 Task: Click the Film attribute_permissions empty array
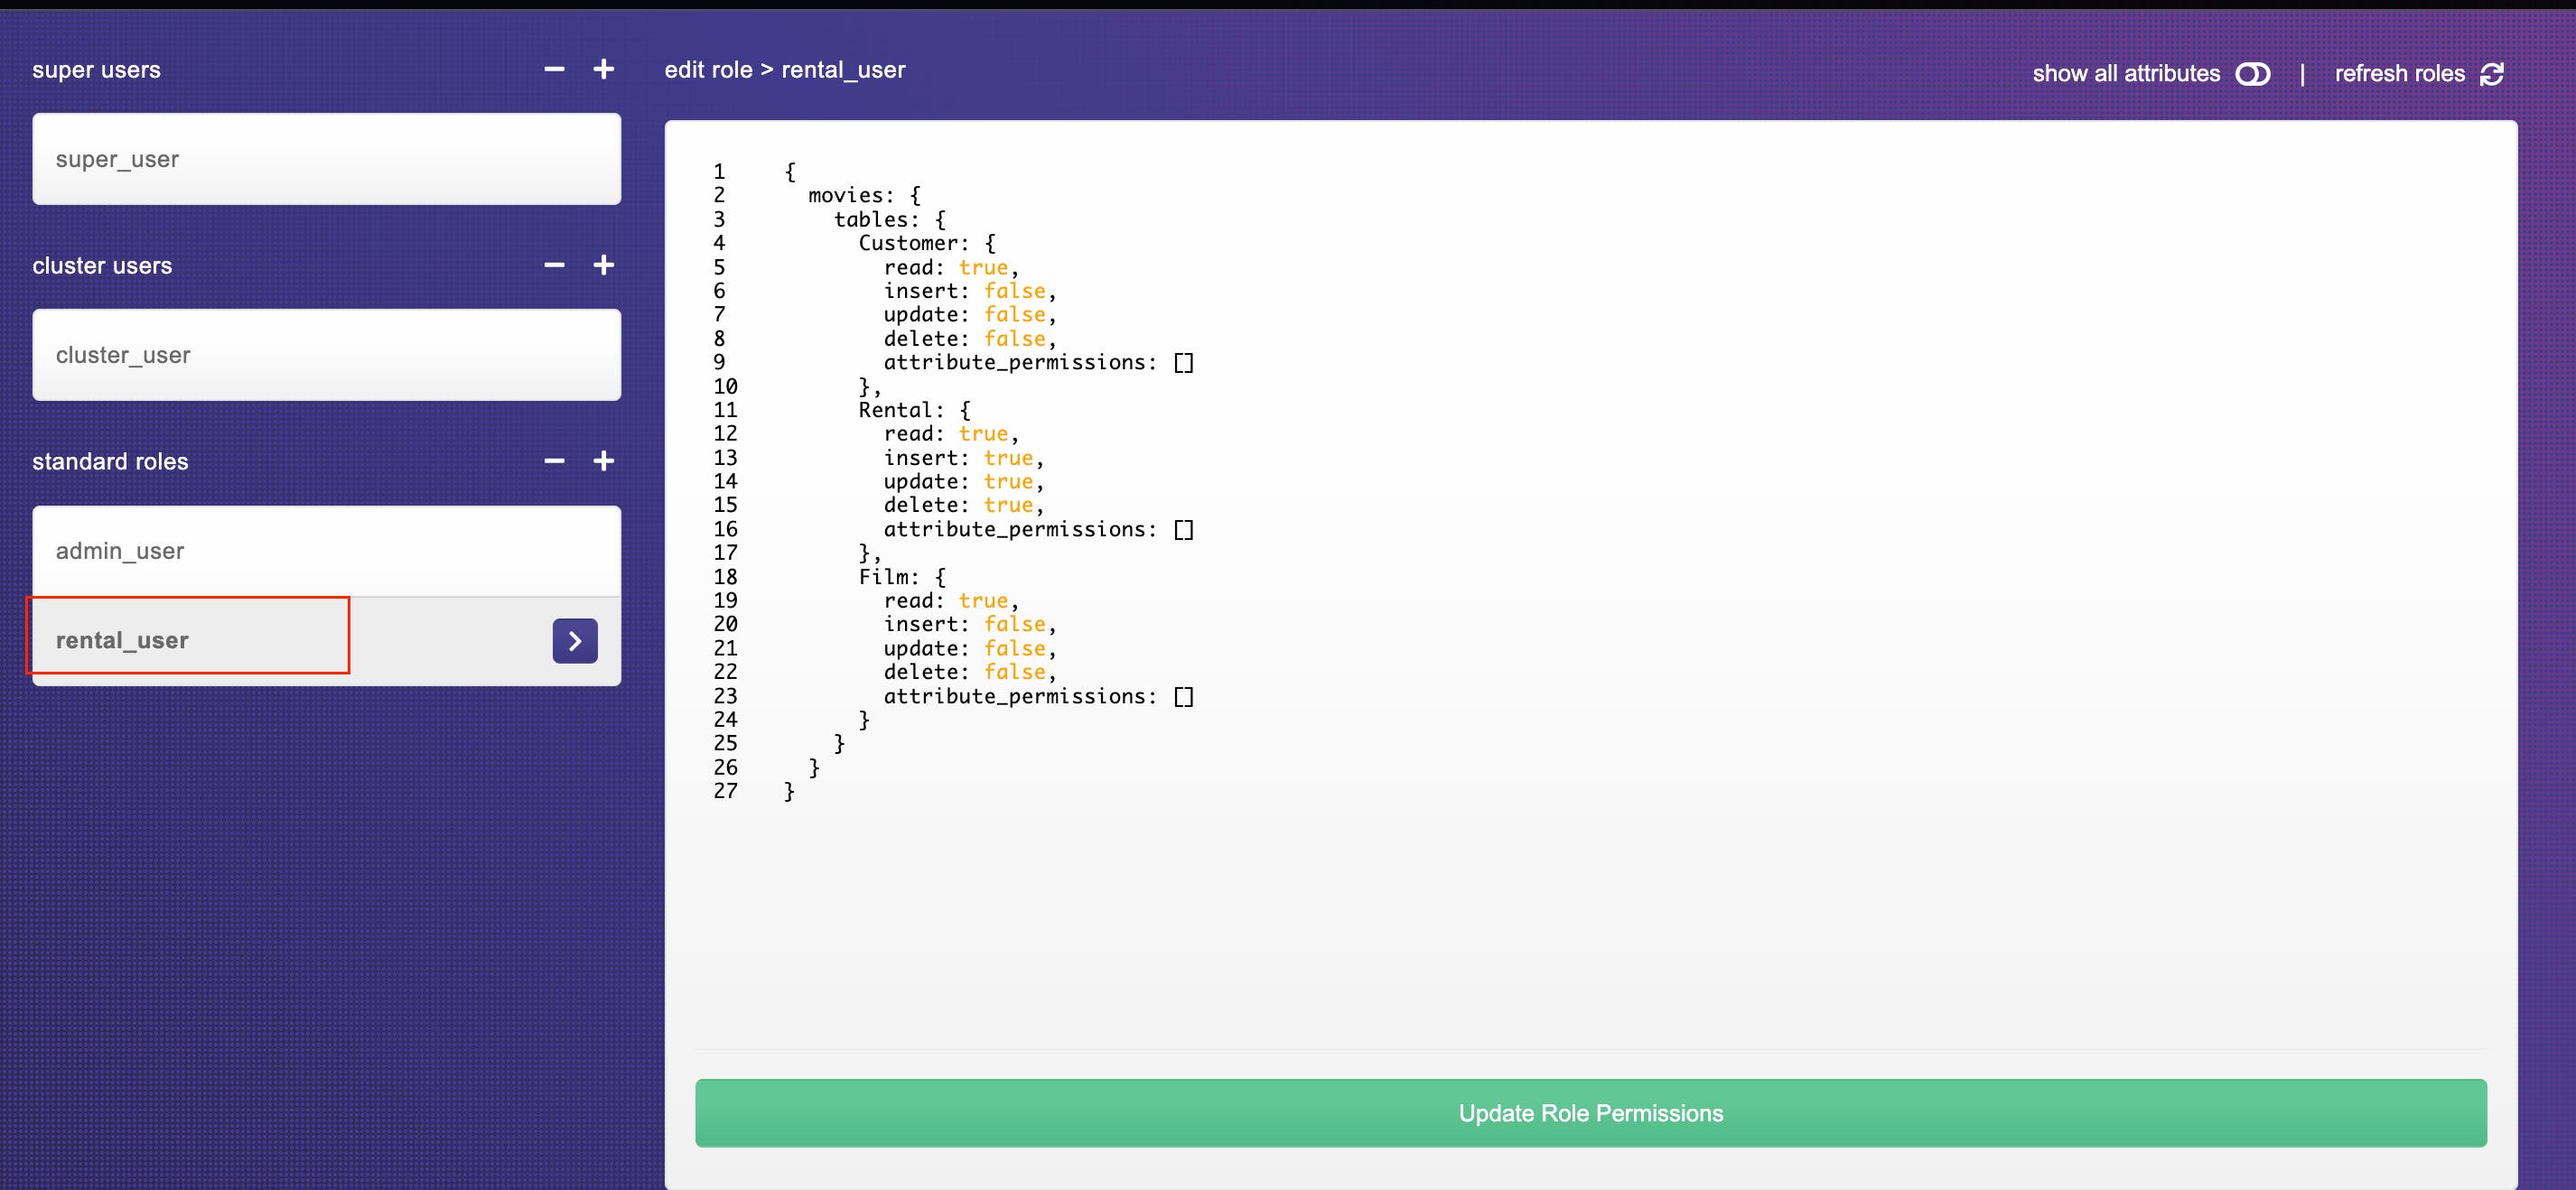coord(1183,696)
